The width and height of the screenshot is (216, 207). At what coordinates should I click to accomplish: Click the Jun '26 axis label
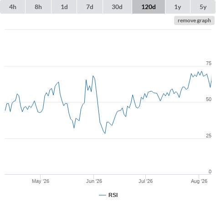coord(94,181)
